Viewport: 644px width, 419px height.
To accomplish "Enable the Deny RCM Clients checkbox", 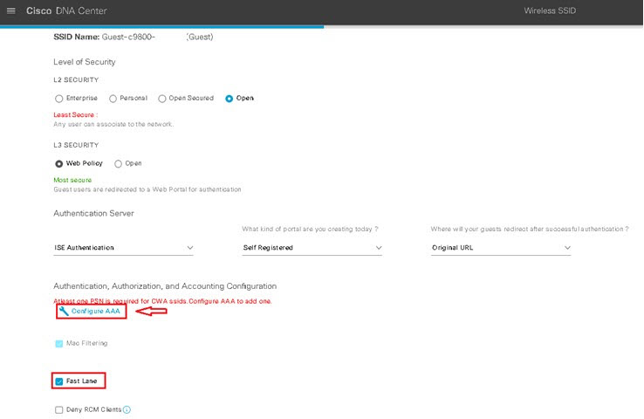I will tap(59, 410).
